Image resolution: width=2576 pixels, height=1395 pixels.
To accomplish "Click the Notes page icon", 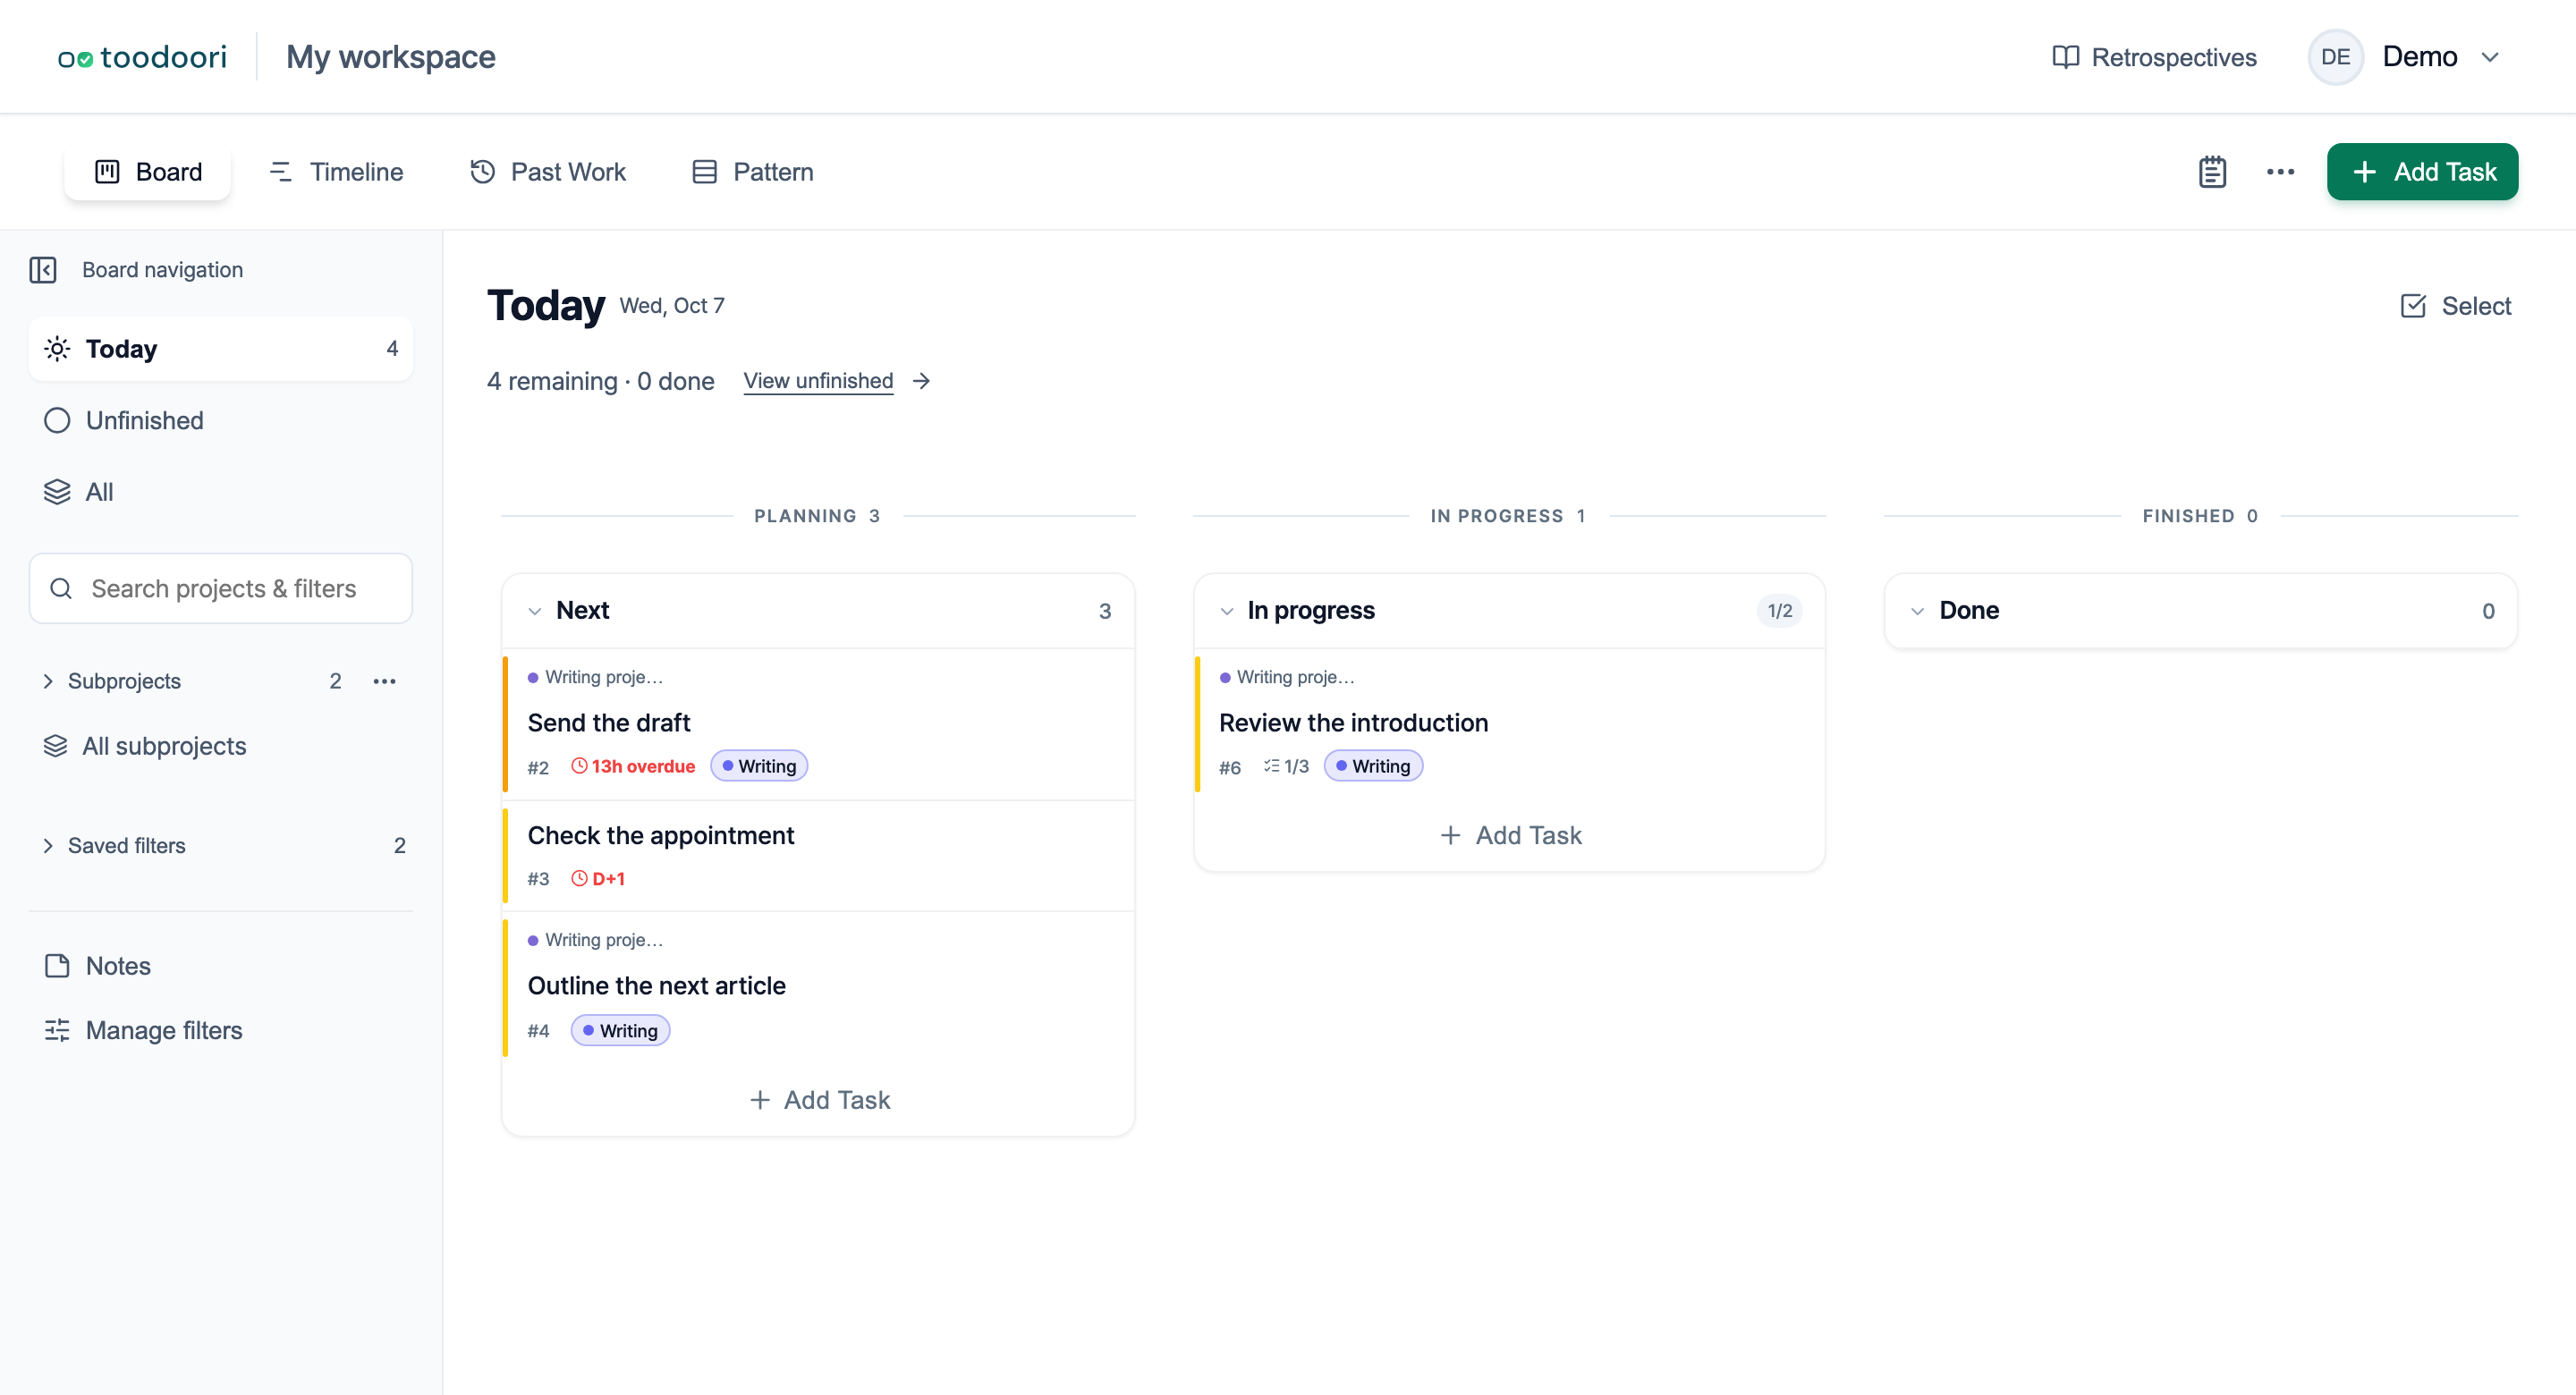I will tap(57, 966).
